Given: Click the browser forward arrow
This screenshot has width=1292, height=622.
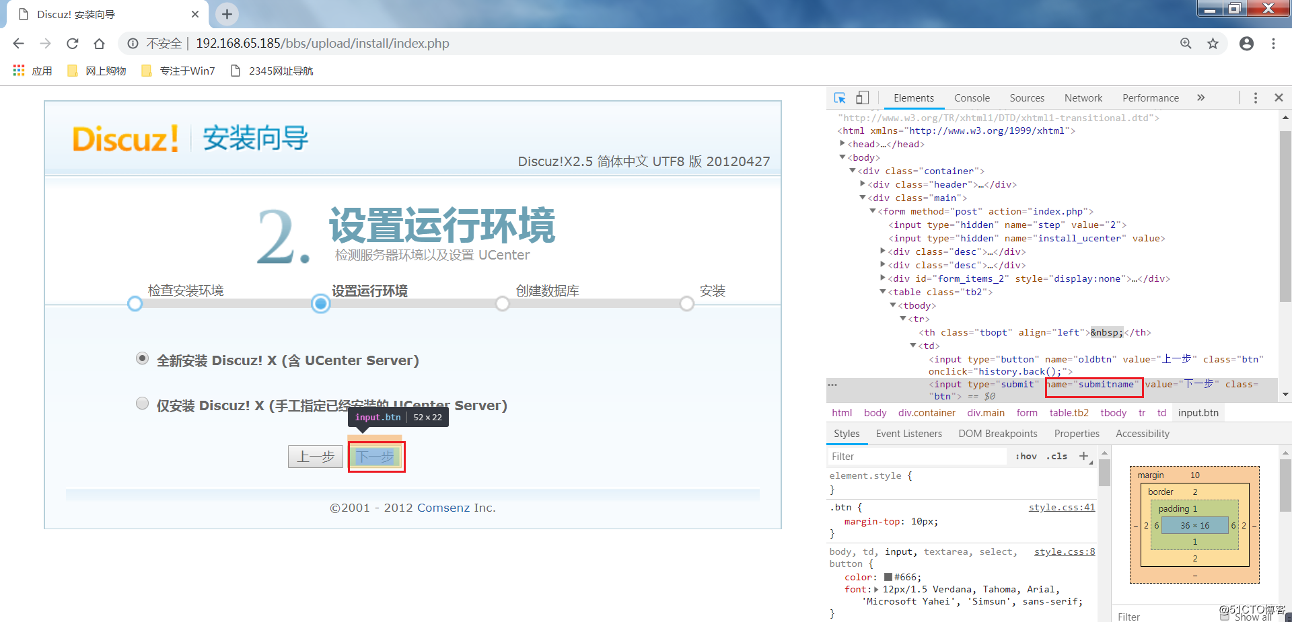Looking at the screenshot, I should [45, 44].
